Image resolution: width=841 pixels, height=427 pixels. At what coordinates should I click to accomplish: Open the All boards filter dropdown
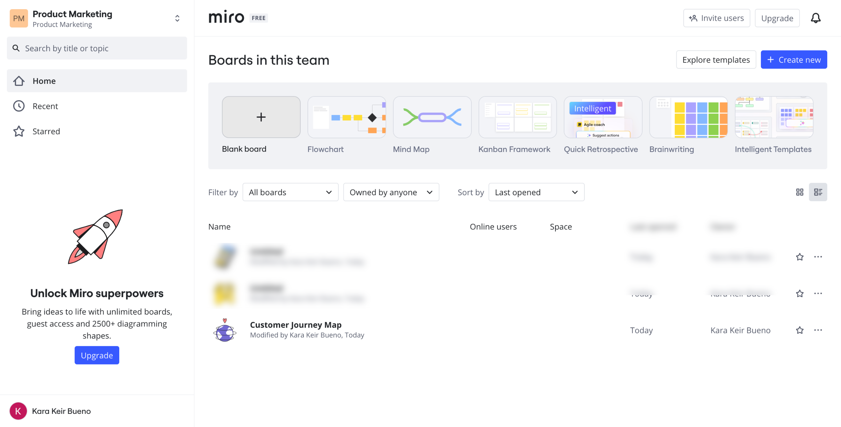(x=290, y=192)
